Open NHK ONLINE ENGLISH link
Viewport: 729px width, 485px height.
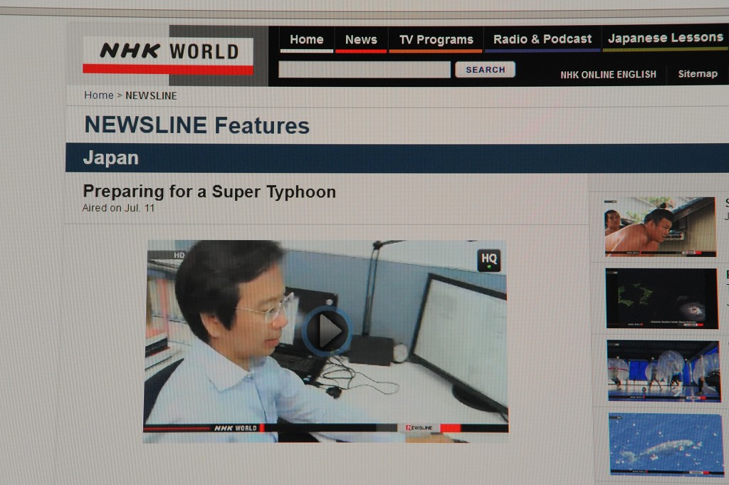[608, 74]
